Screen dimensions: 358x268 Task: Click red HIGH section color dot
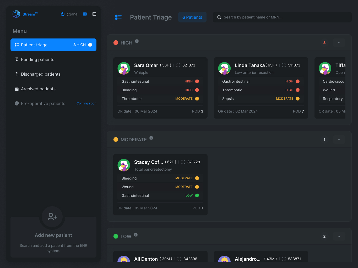coord(116,43)
